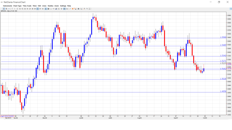This screenshot has width=232, height=130.
Task: Select the 15-minute time scale button
Action: pos(23,9)
